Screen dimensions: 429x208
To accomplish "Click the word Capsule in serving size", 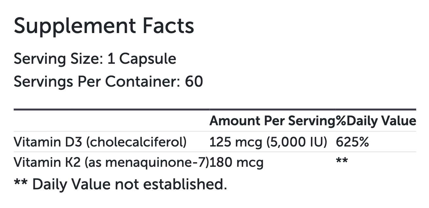I will [x=148, y=59].
